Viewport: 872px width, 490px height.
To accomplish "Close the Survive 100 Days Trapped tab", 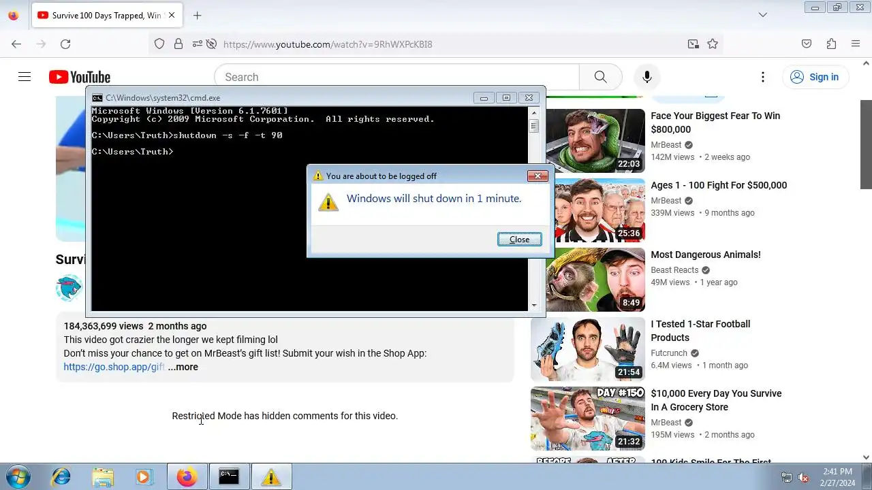I will pos(171,15).
